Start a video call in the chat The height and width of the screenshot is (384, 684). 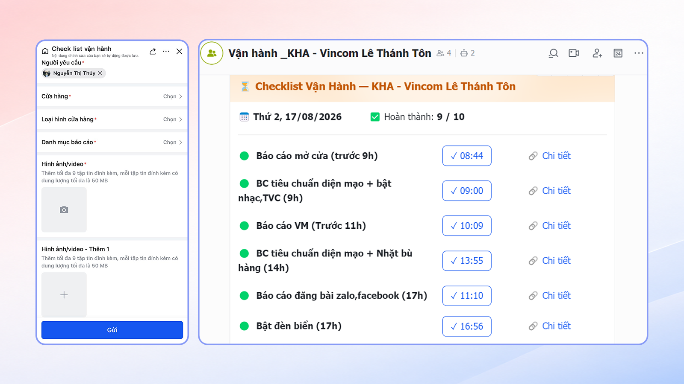[x=574, y=53]
